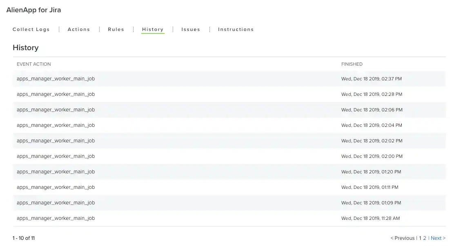
Task: Open the Collect Logs tab
Action: pyautogui.click(x=31, y=29)
